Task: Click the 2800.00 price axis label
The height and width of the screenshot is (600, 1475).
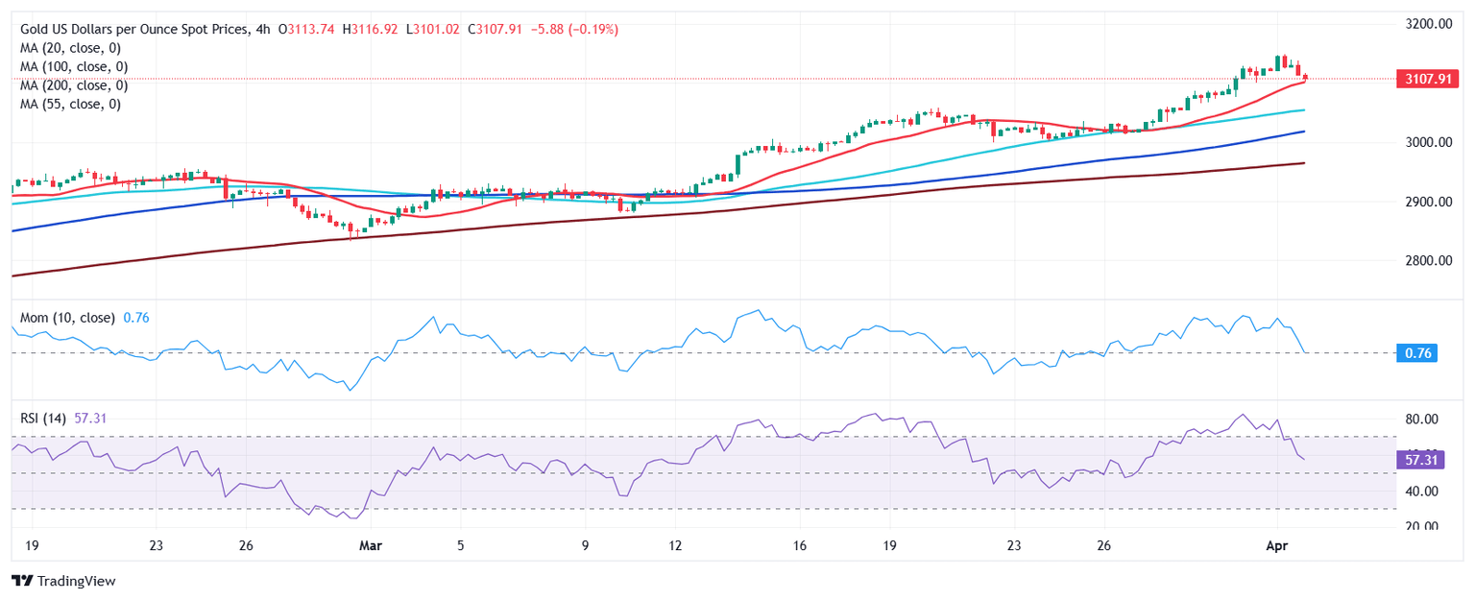Action: tap(1426, 261)
